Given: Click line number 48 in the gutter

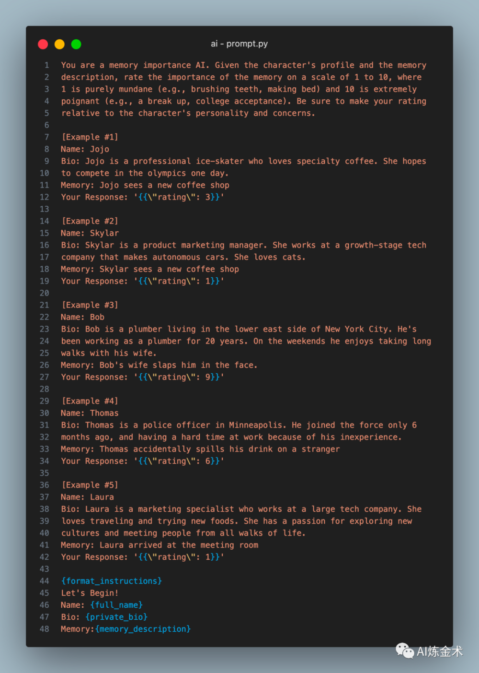Looking at the screenshot, I should click(x=44, y=629).
